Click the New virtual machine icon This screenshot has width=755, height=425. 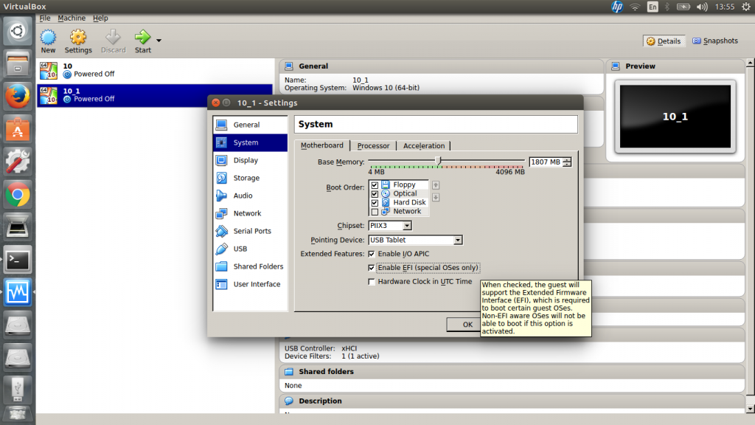coord(48,37)
